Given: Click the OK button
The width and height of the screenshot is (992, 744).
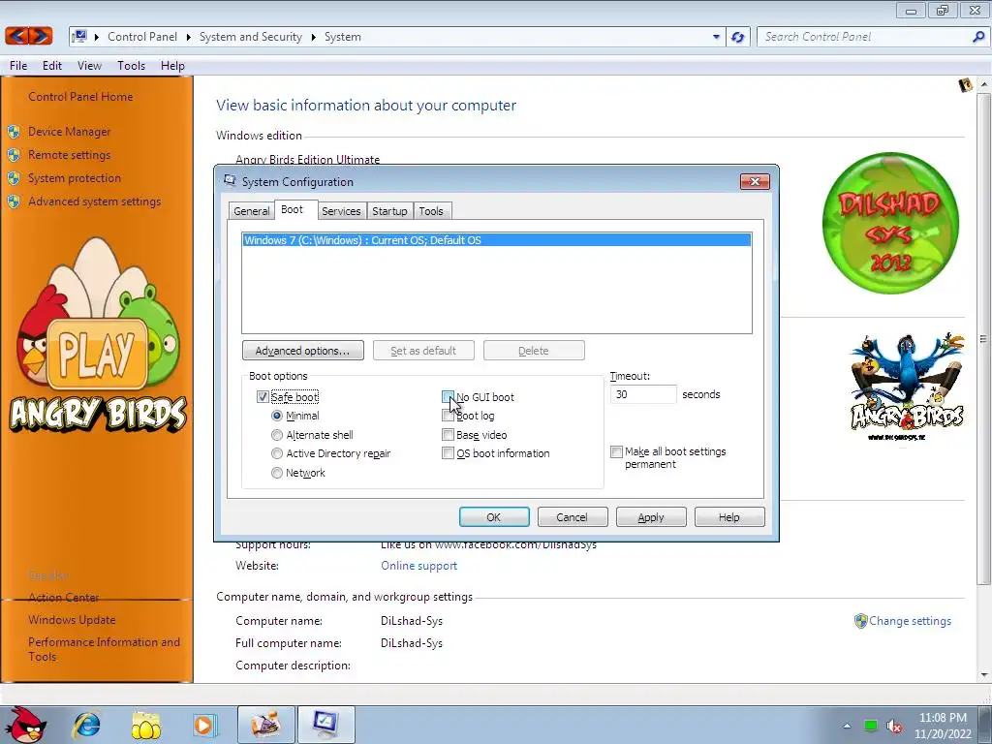Looking at the screenshot, I should point(494,517).
